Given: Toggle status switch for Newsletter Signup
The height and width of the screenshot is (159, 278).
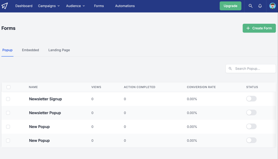Looking at the screenshot, I should (x=251, y=99).
